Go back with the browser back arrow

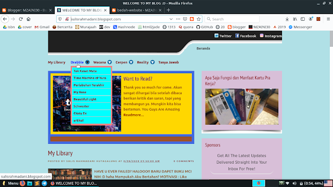point(5,19)
